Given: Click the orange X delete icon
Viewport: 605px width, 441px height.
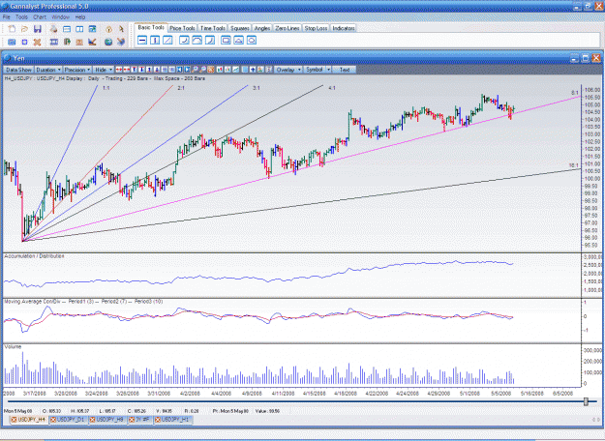Looking at the screenshot, I should click(x=37, y=42).
